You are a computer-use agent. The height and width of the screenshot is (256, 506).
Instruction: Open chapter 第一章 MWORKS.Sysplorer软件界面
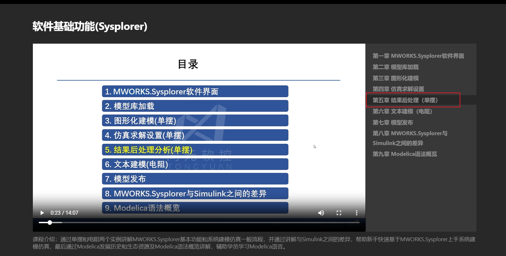click(x=418, y=56)
